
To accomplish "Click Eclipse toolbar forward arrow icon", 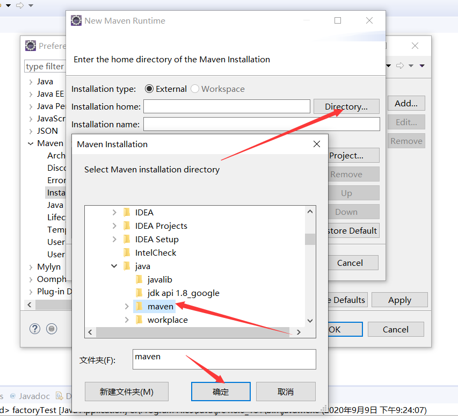I will click(20, 5).
